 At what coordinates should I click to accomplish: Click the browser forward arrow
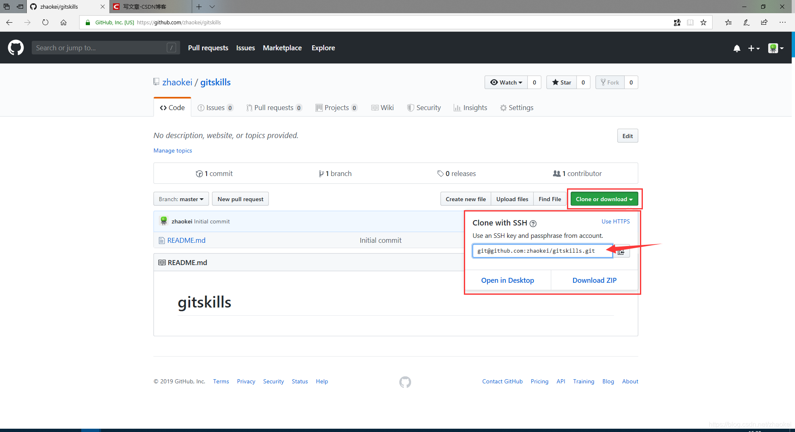(27, 22)
